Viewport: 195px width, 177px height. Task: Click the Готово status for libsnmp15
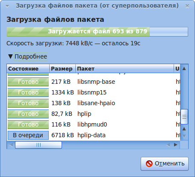pyautogui.click(x=28, y=92)
